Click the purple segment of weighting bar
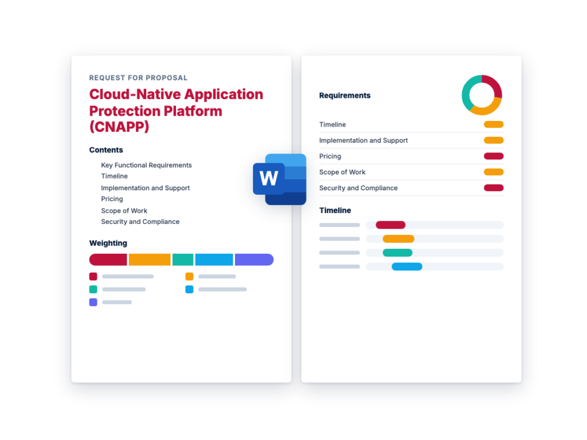 (x=254, y=260)
